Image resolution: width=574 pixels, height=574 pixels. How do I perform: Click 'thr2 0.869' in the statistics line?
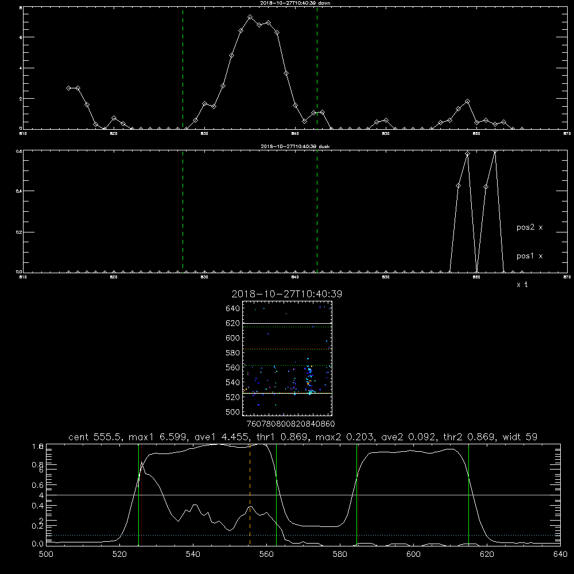point(471,437)
